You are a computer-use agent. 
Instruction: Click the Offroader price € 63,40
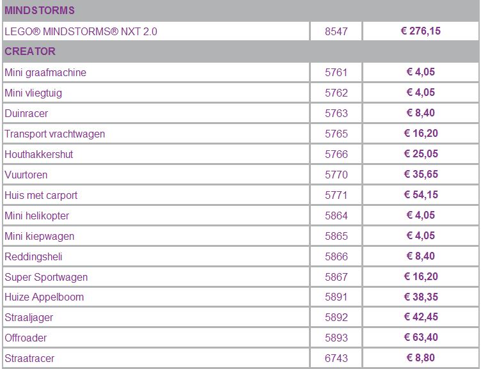coord(421,337)
